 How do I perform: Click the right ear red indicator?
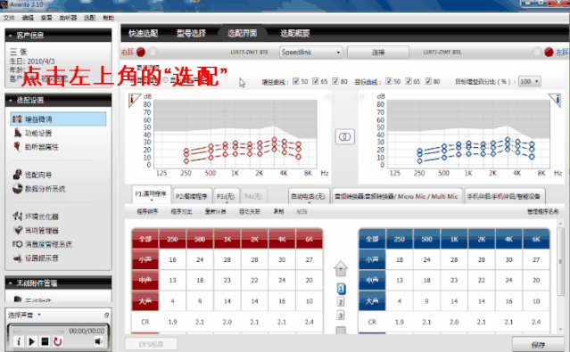coord(141,53)
